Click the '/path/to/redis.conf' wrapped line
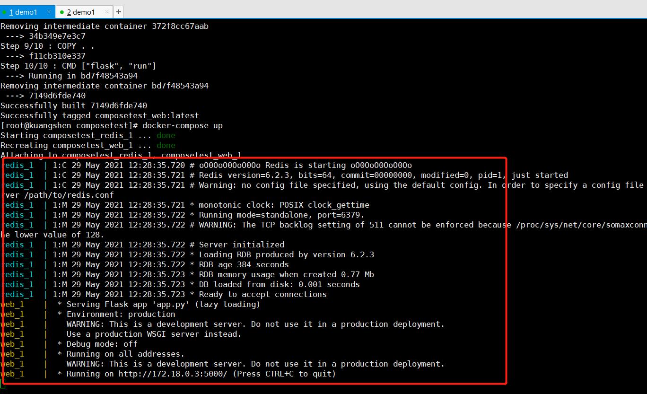This screenshot has width=647, height=394. point(57,195)
